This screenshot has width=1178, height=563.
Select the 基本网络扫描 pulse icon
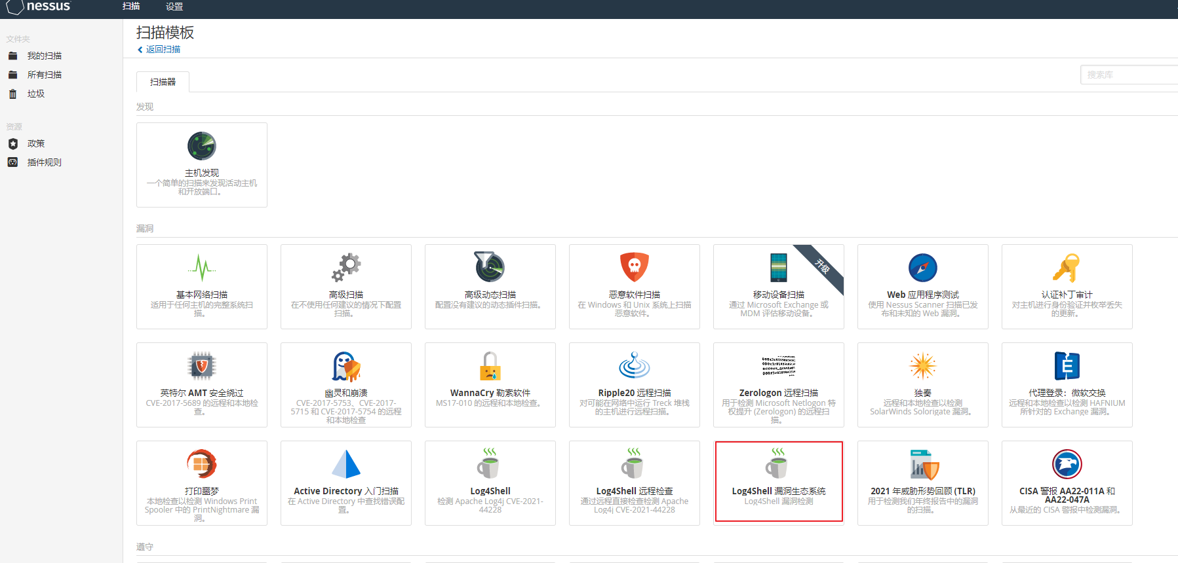tap(201, 267)
